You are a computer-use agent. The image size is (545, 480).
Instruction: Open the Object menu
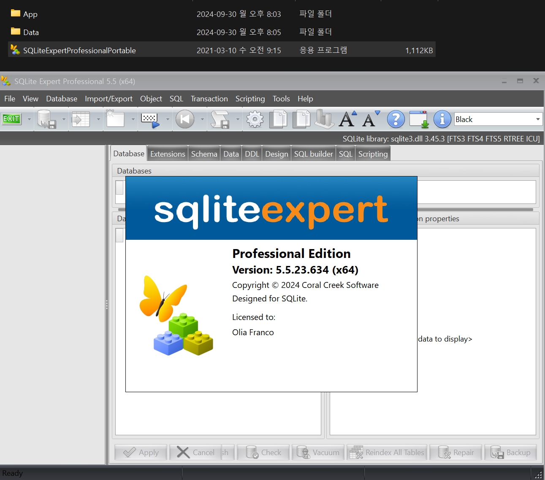(x=151, y=98)
